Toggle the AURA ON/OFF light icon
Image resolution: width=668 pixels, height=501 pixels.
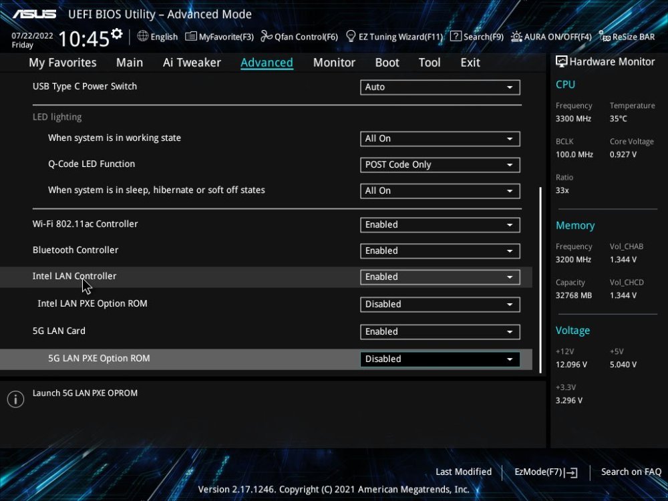coord(516,36)
